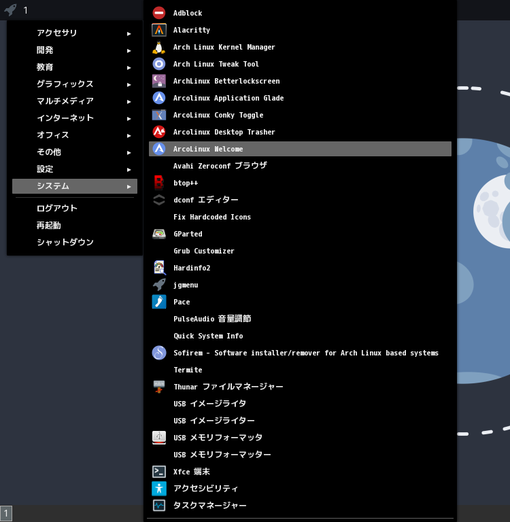Screen dimensions: 510x522
Task: Click the アクセシビリティ icon
Action: tap(159, 489)
